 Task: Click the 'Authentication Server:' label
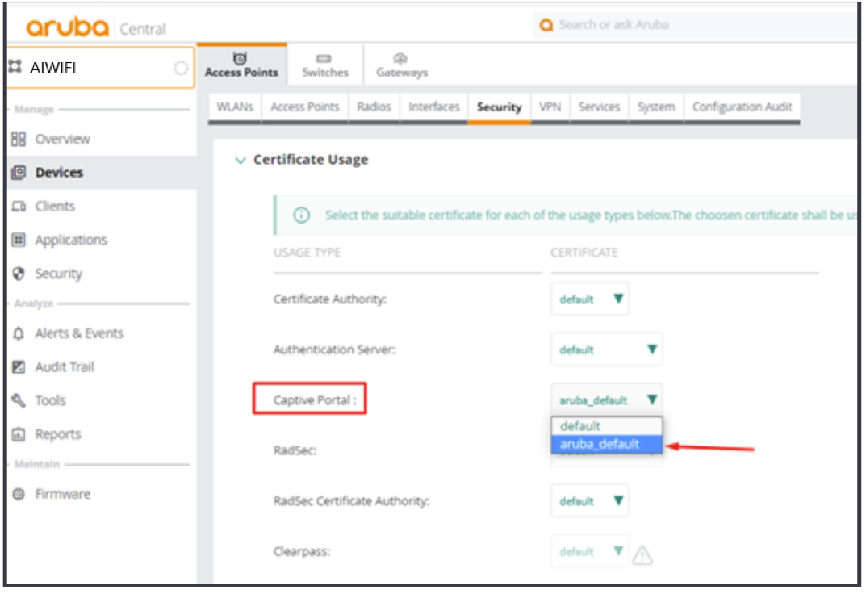(x=335, y=349)
